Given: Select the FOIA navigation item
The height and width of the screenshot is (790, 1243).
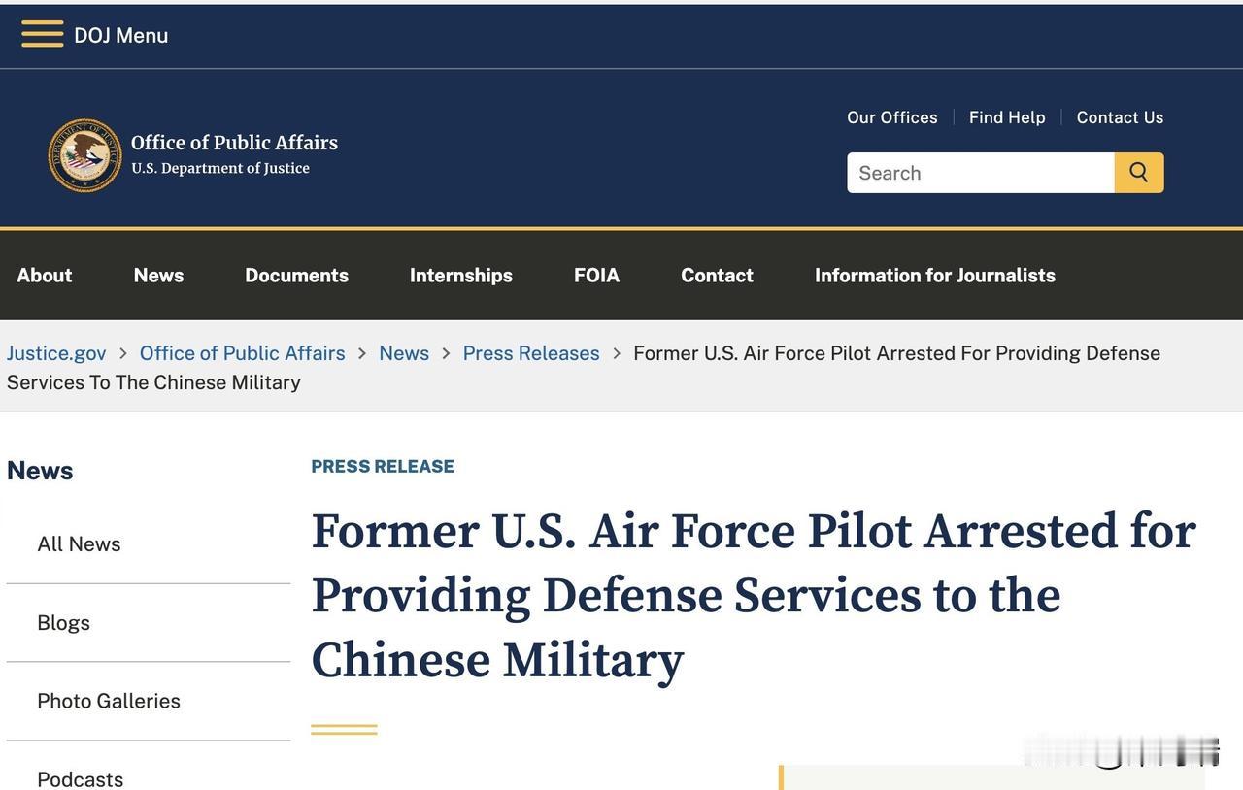Looking at the screenshot, I should [x=596, y=275].
